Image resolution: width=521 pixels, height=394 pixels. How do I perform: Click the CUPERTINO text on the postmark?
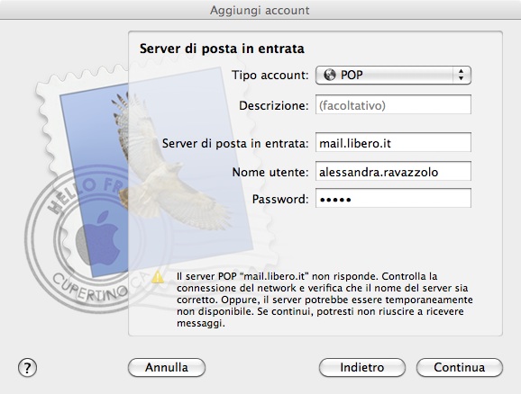click(90, 288)
